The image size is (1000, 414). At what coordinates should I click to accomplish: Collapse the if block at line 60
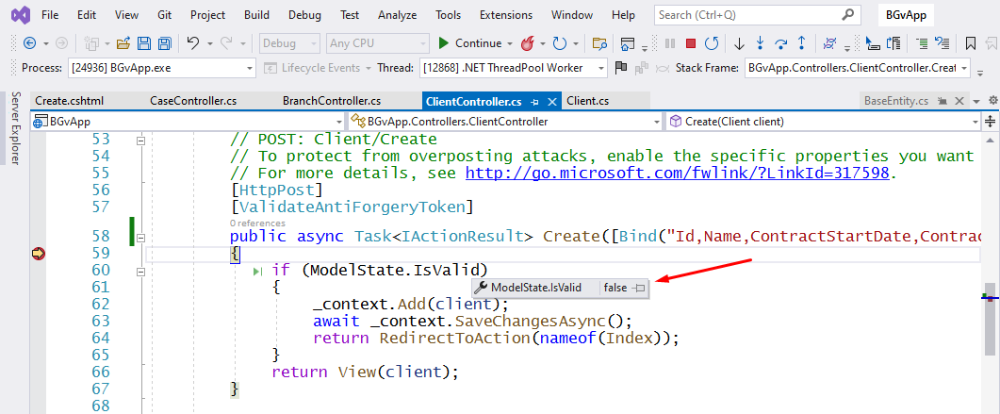[x=141, y=272]
